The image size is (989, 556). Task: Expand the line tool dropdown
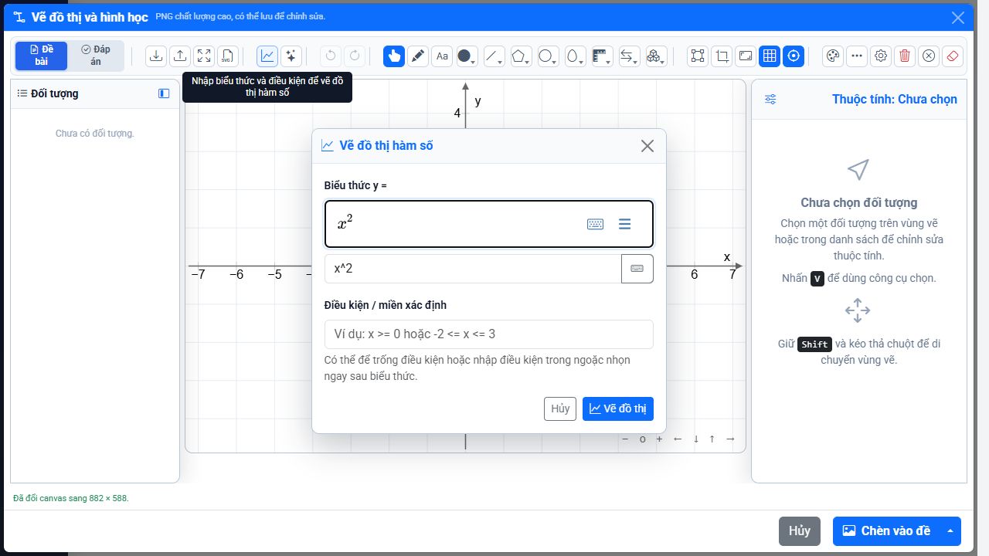(x=493, y=56)
